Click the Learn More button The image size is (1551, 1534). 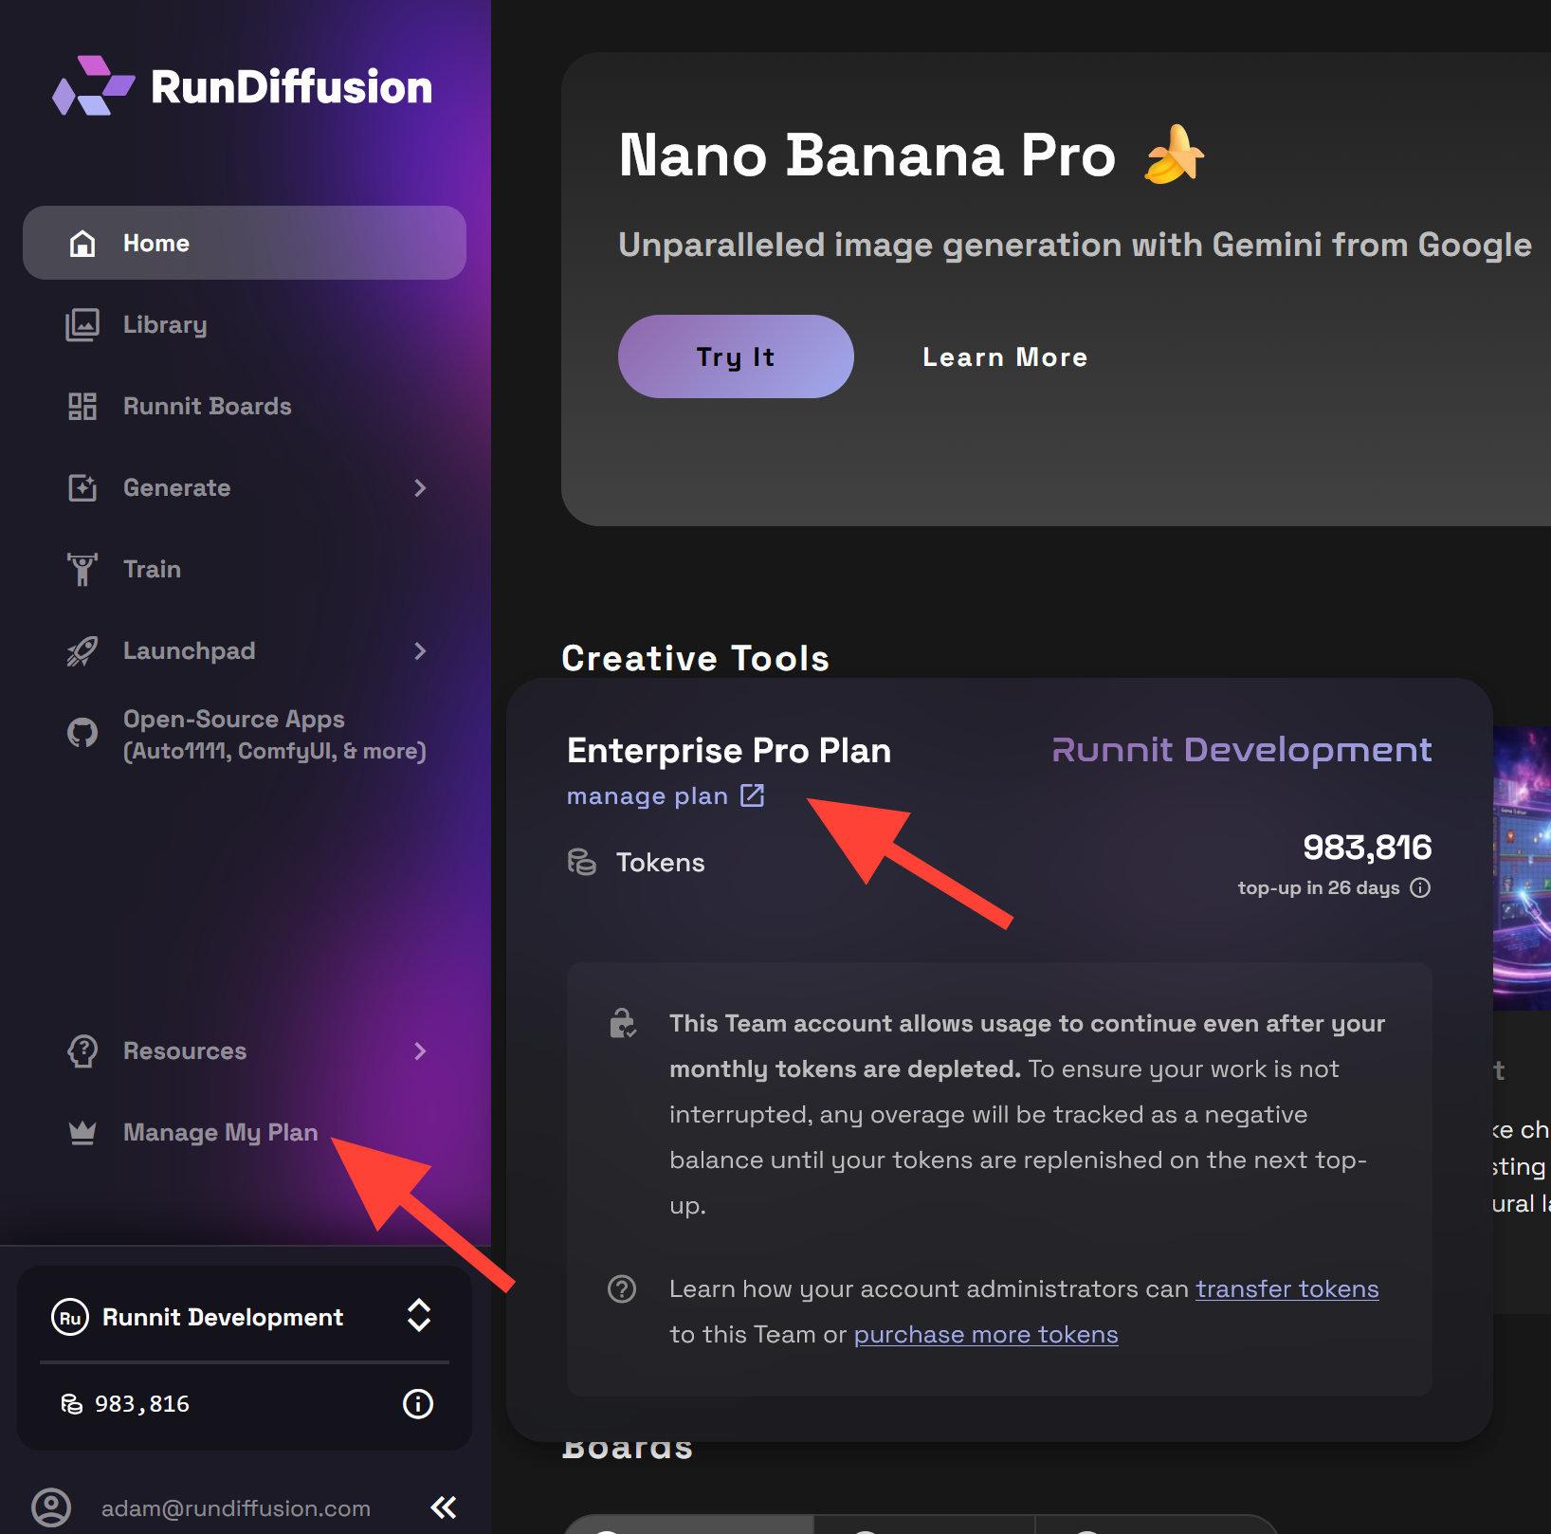1005,357
